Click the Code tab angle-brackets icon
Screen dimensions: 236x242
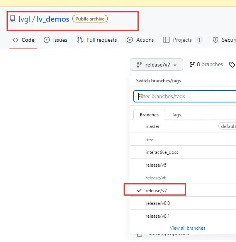point(15,40)
